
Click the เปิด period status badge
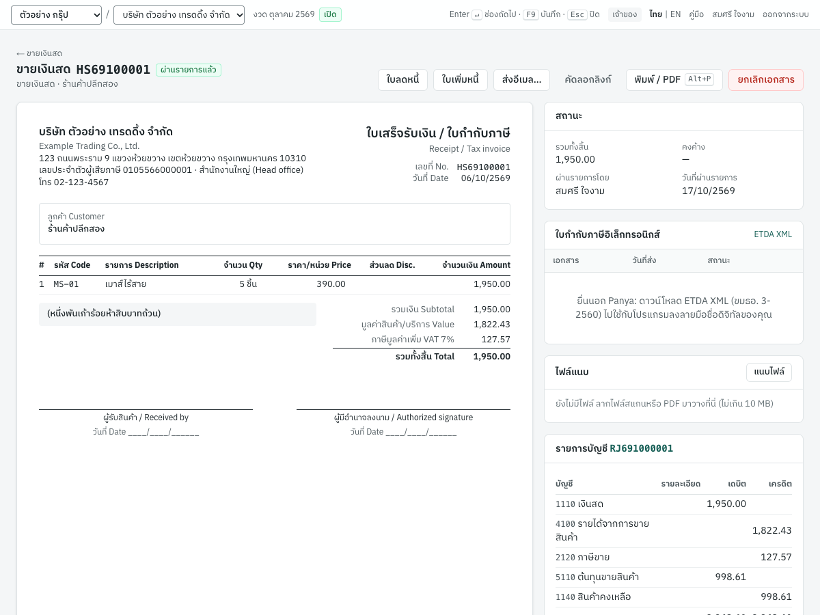pyautogui.click(x=330, y=14)
